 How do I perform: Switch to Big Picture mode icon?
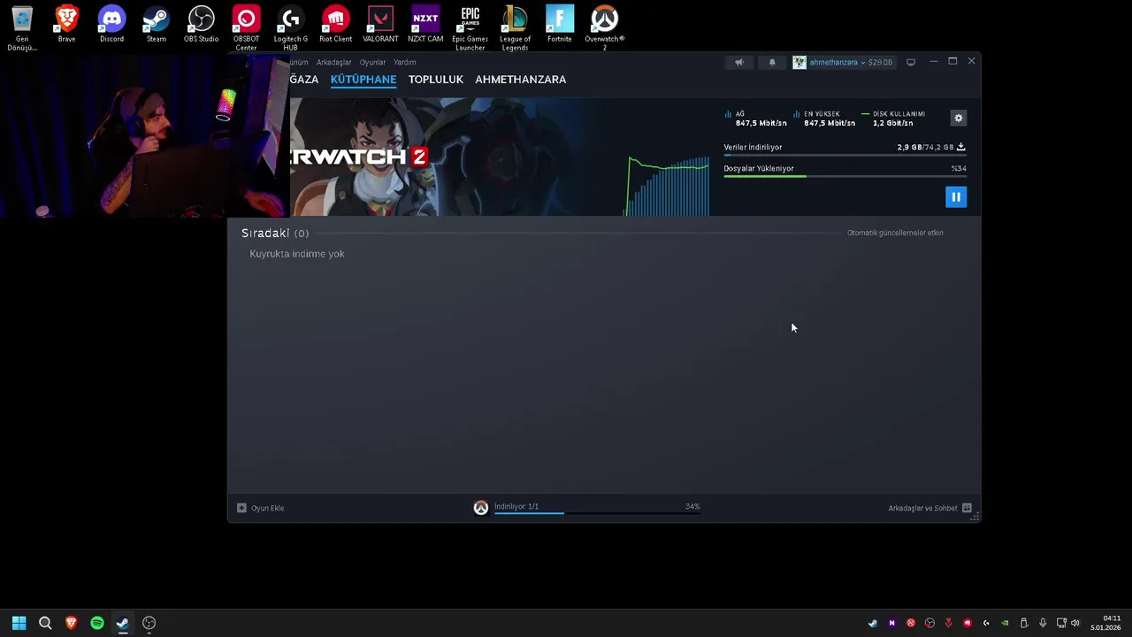click(911, 62)
